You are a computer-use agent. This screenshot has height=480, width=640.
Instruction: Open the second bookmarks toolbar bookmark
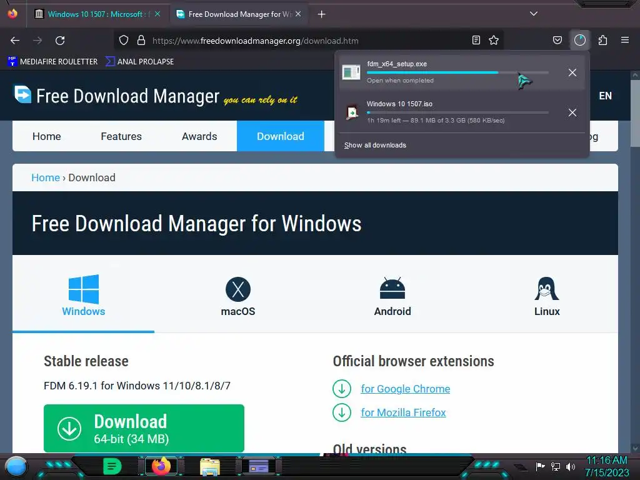[x=139, y=62]
